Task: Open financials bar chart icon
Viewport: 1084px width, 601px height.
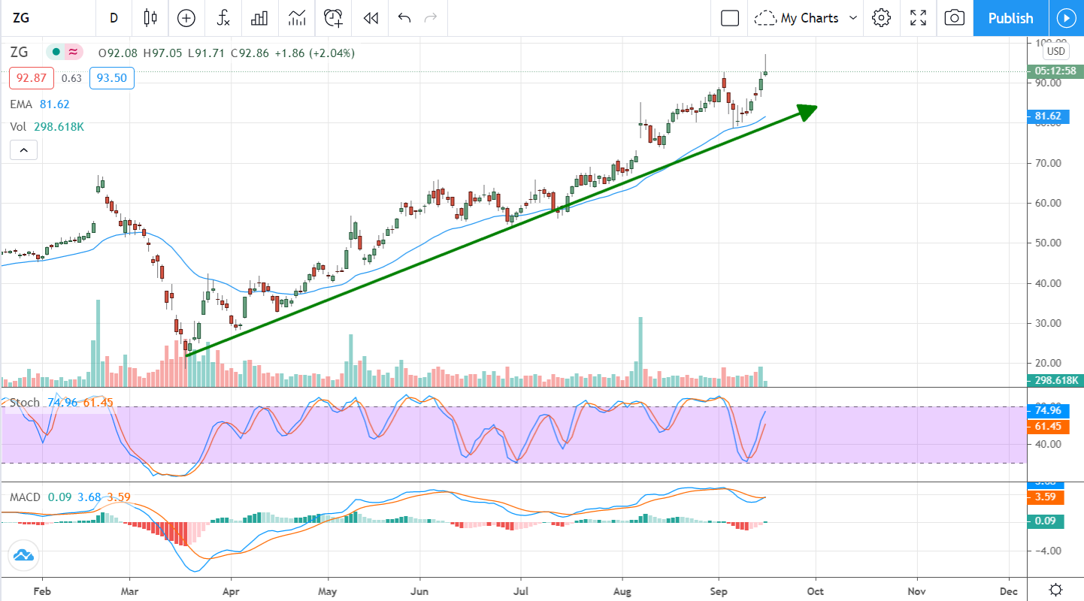Action: [x=259, y=18]
